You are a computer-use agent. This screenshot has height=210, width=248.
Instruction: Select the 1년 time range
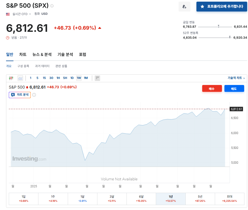(x=171, y=199)
